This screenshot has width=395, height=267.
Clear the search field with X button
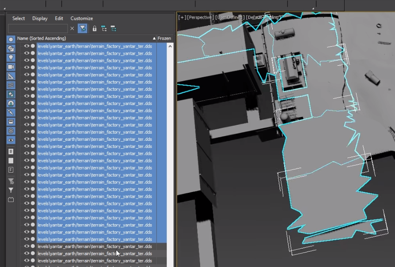pos(72,29)
